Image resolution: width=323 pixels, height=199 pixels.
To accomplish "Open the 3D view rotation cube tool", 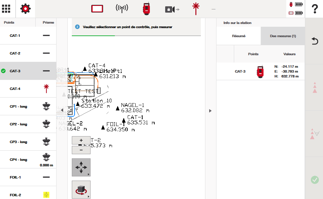I will 81,190.
